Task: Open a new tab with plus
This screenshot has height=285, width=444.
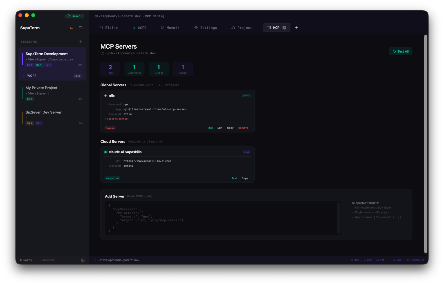Action: 297,28
